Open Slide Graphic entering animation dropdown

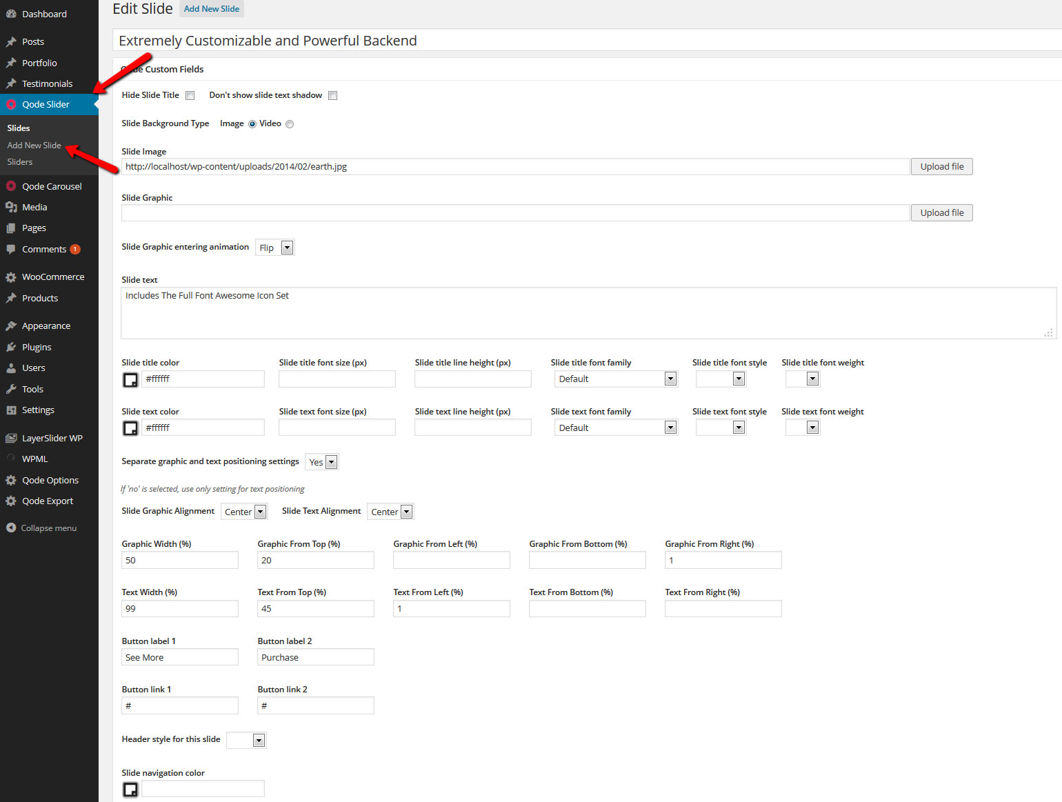tap(275, 248)
